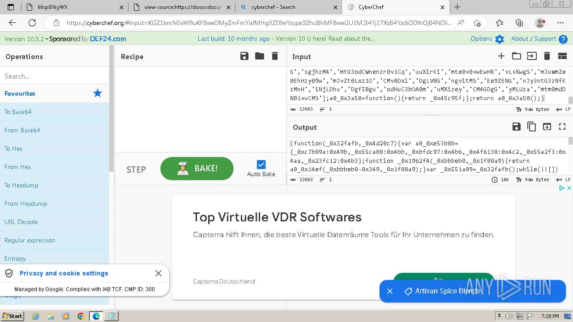Image resolution: width=573 pixels, height=322 pixels.
Task: Open browser Collections
Action: 519,23
